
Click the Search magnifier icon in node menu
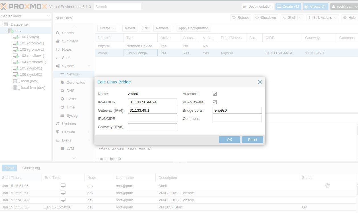(58, 33)
